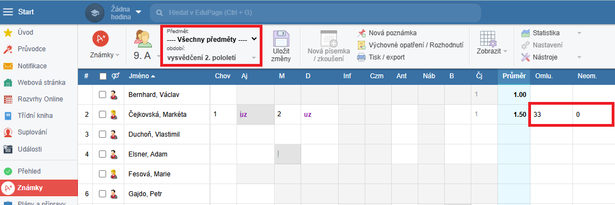Open Tisk / export printer icon
Viewport: 615px width, 205px height.
361,57
